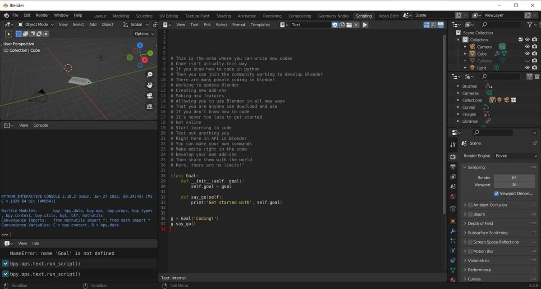Image resolution: width=541 pixels, height=289 pixels.
Task: Enable the Motion Blur checkbox
Action: (x=470, y=252)
